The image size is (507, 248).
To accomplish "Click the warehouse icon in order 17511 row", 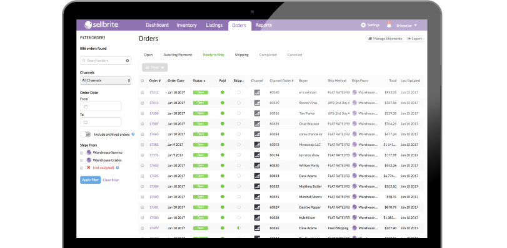I will (x=354, y=103).
